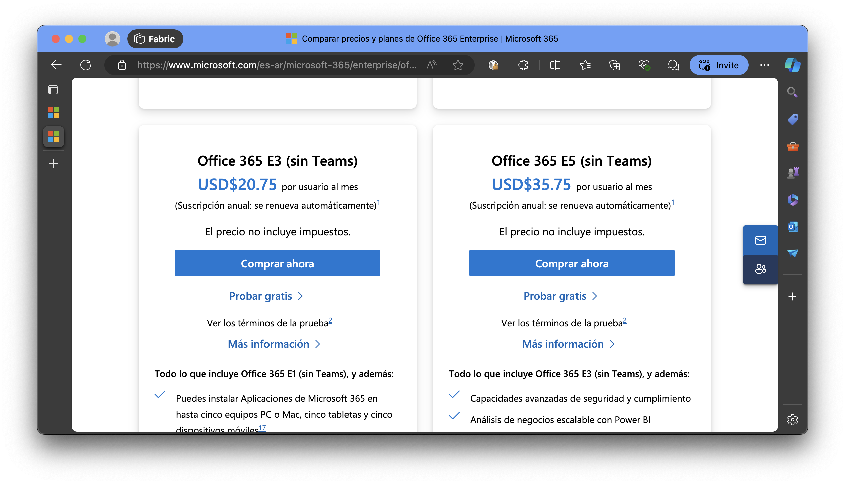845x484 pixels.
Task: Open sidebar Search icon
Action: (x=792, y=92)
